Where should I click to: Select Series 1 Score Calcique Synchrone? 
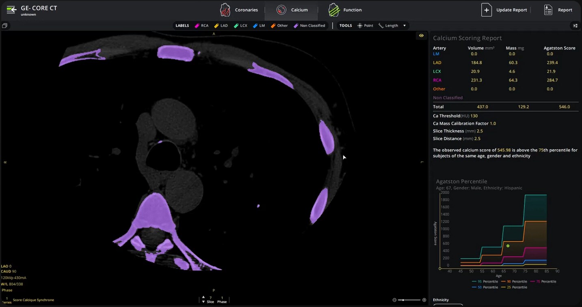pos(28,300)
